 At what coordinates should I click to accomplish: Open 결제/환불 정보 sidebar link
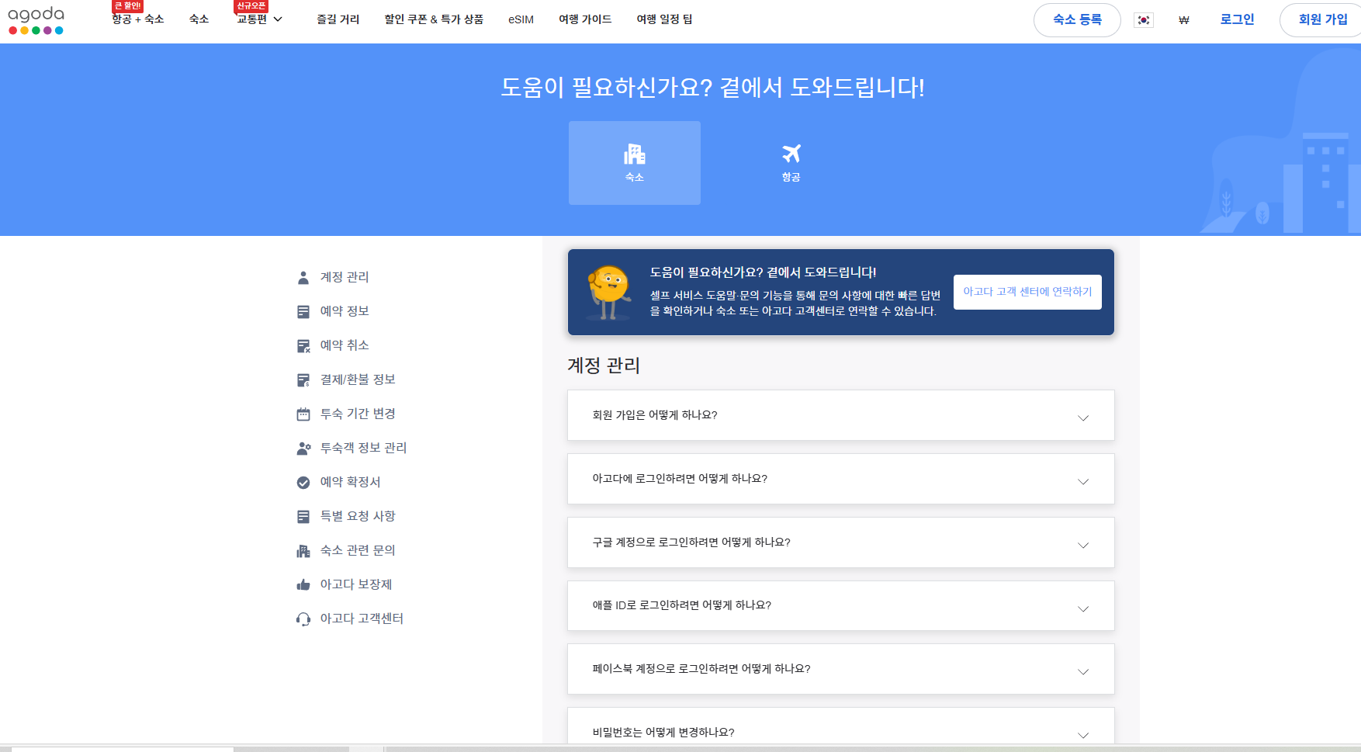pyautogui.click(x=358, y=379)
